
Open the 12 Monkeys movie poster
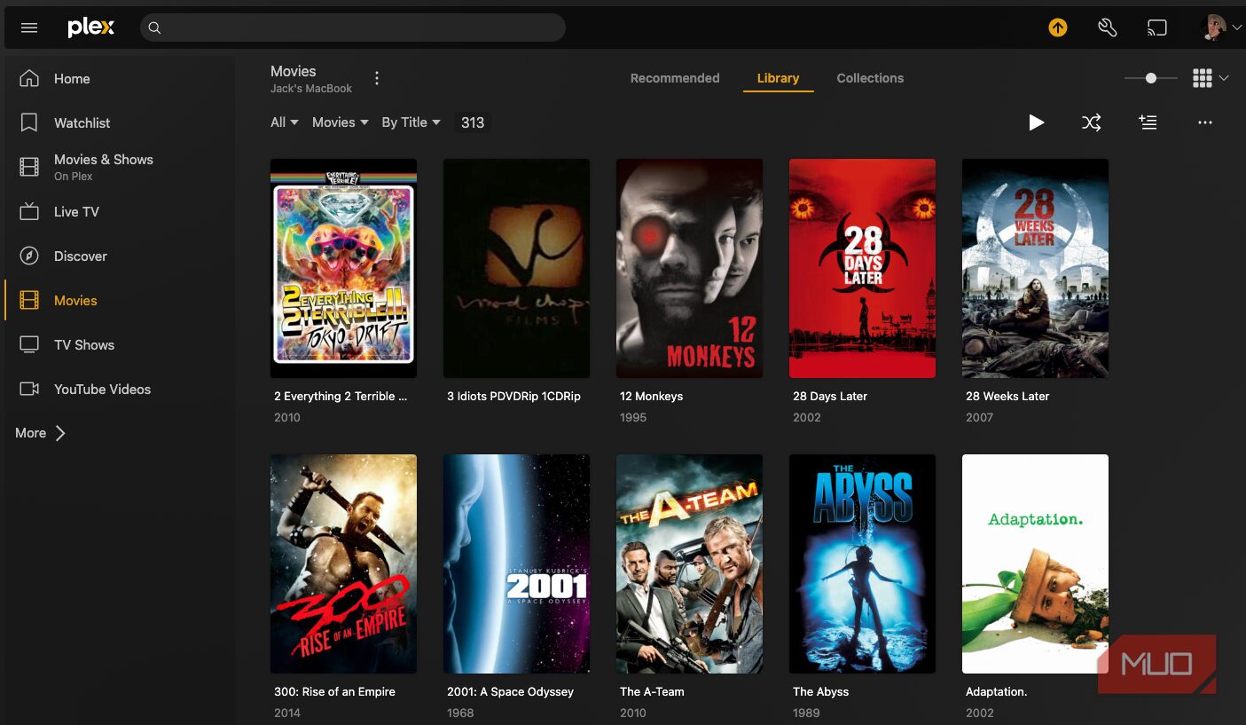[x=689, y=268]
